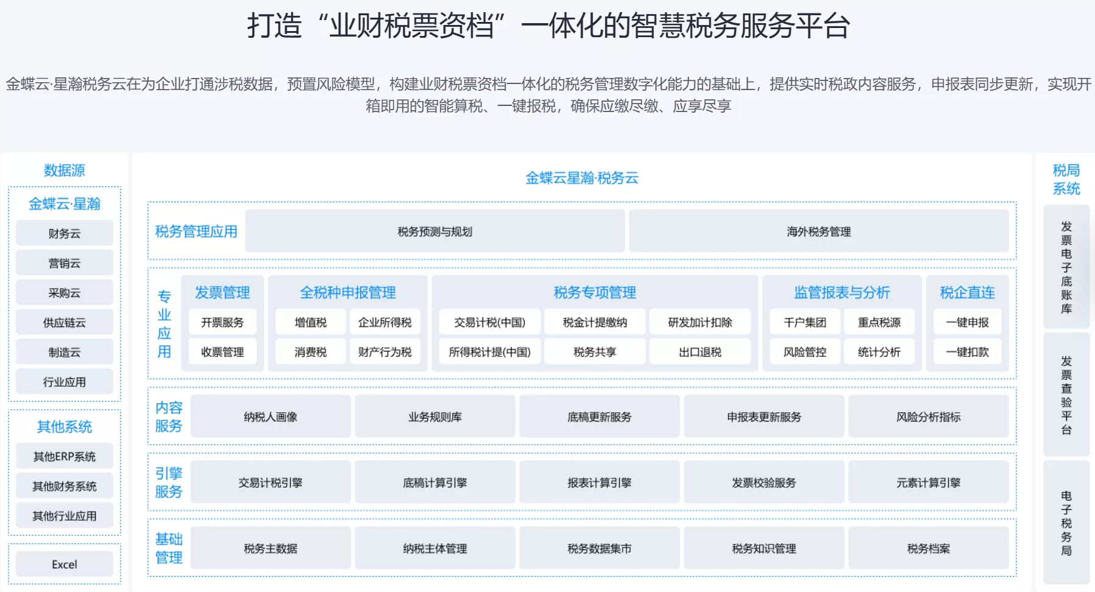
Task: Click the 风险分析指标 block
Action: point(929,417)
